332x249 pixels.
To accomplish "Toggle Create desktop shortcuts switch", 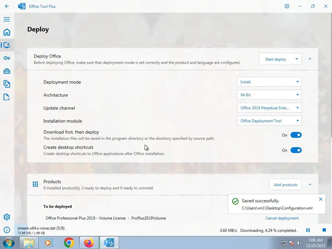I will [296, 150].
